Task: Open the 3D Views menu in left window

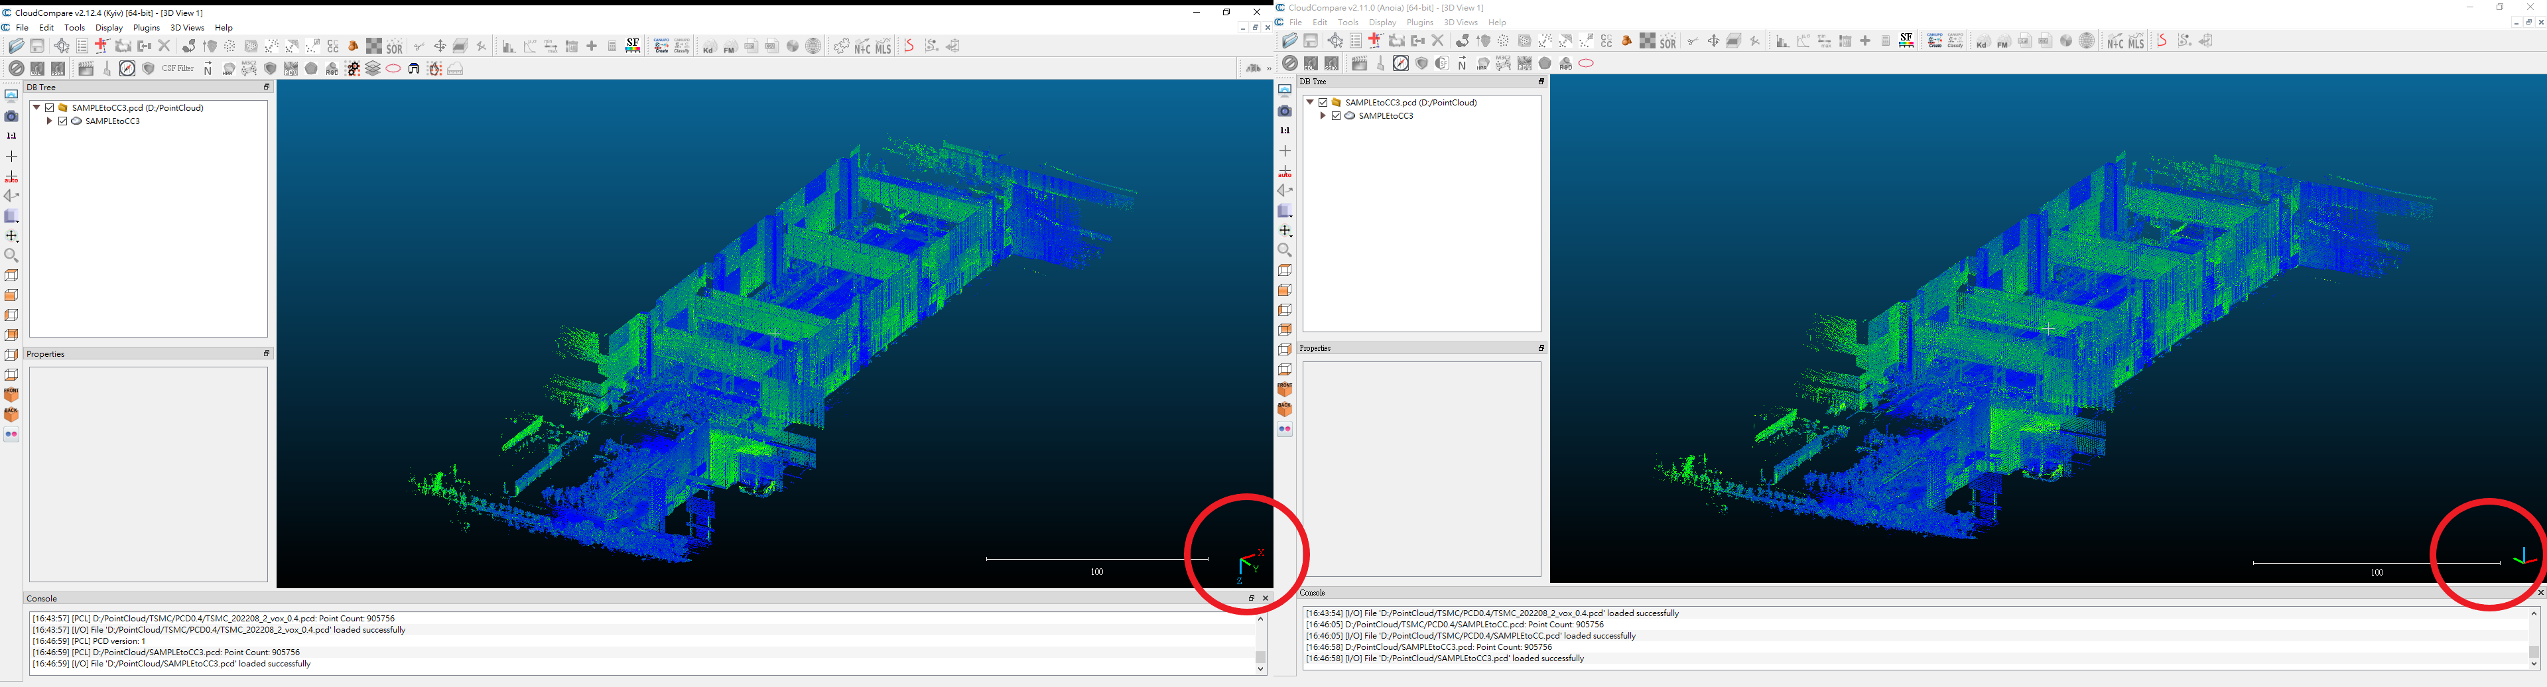Action: pyautogui.click(x=187, y=28)
